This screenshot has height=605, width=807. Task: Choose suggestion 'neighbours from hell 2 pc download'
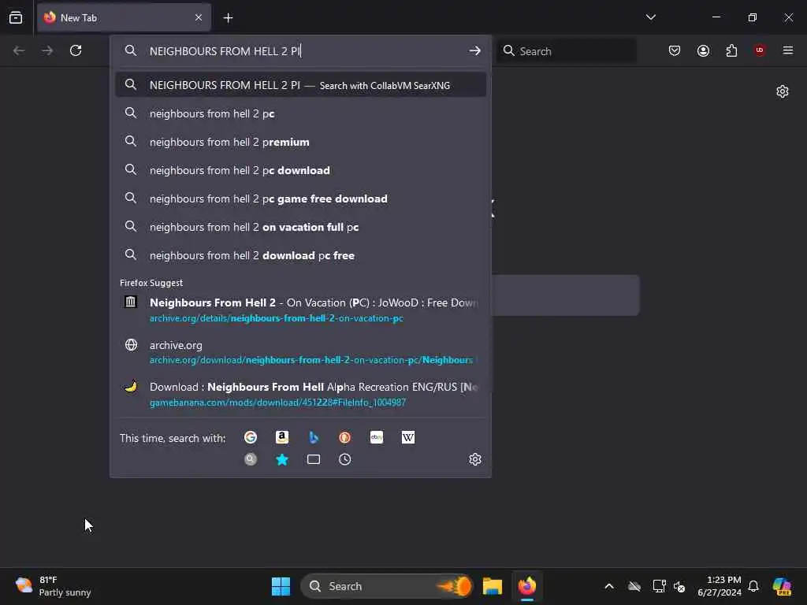[x=300, y=170]
